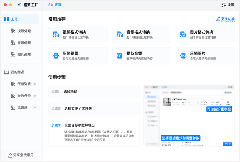
Task: Click the 我的作品 section label
Action: [x=18, y=72]
